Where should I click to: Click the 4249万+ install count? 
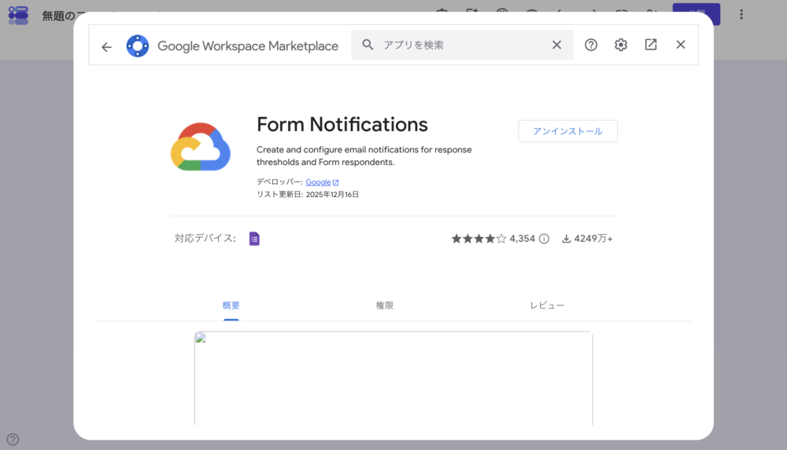593,239
